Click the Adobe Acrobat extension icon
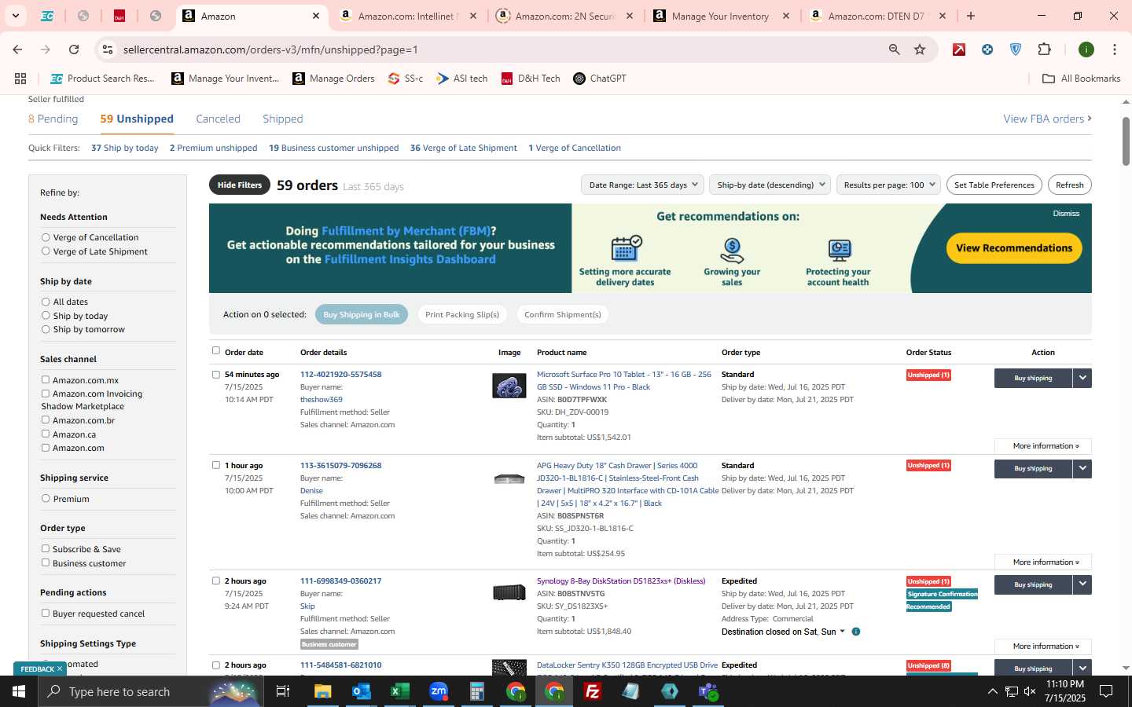This screenshot has width=1132, height=707. coord(959,49)
